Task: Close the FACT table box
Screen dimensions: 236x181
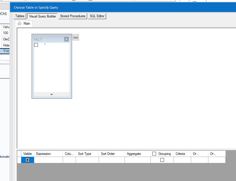Action: 66,39
